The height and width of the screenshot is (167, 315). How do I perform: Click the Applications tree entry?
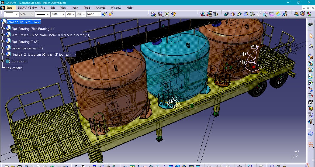click(14, 68)
